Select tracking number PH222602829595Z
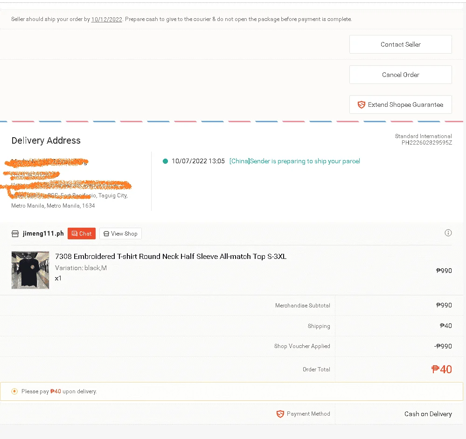 coord(426,143)
